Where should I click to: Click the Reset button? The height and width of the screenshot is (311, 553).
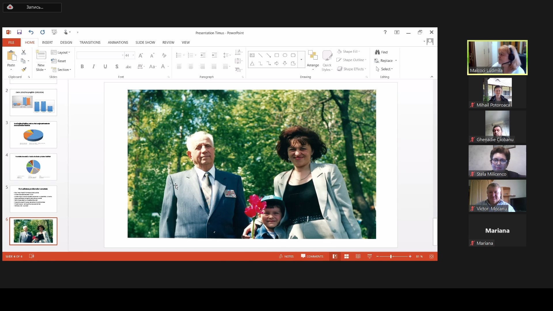[x=58, y=61]
